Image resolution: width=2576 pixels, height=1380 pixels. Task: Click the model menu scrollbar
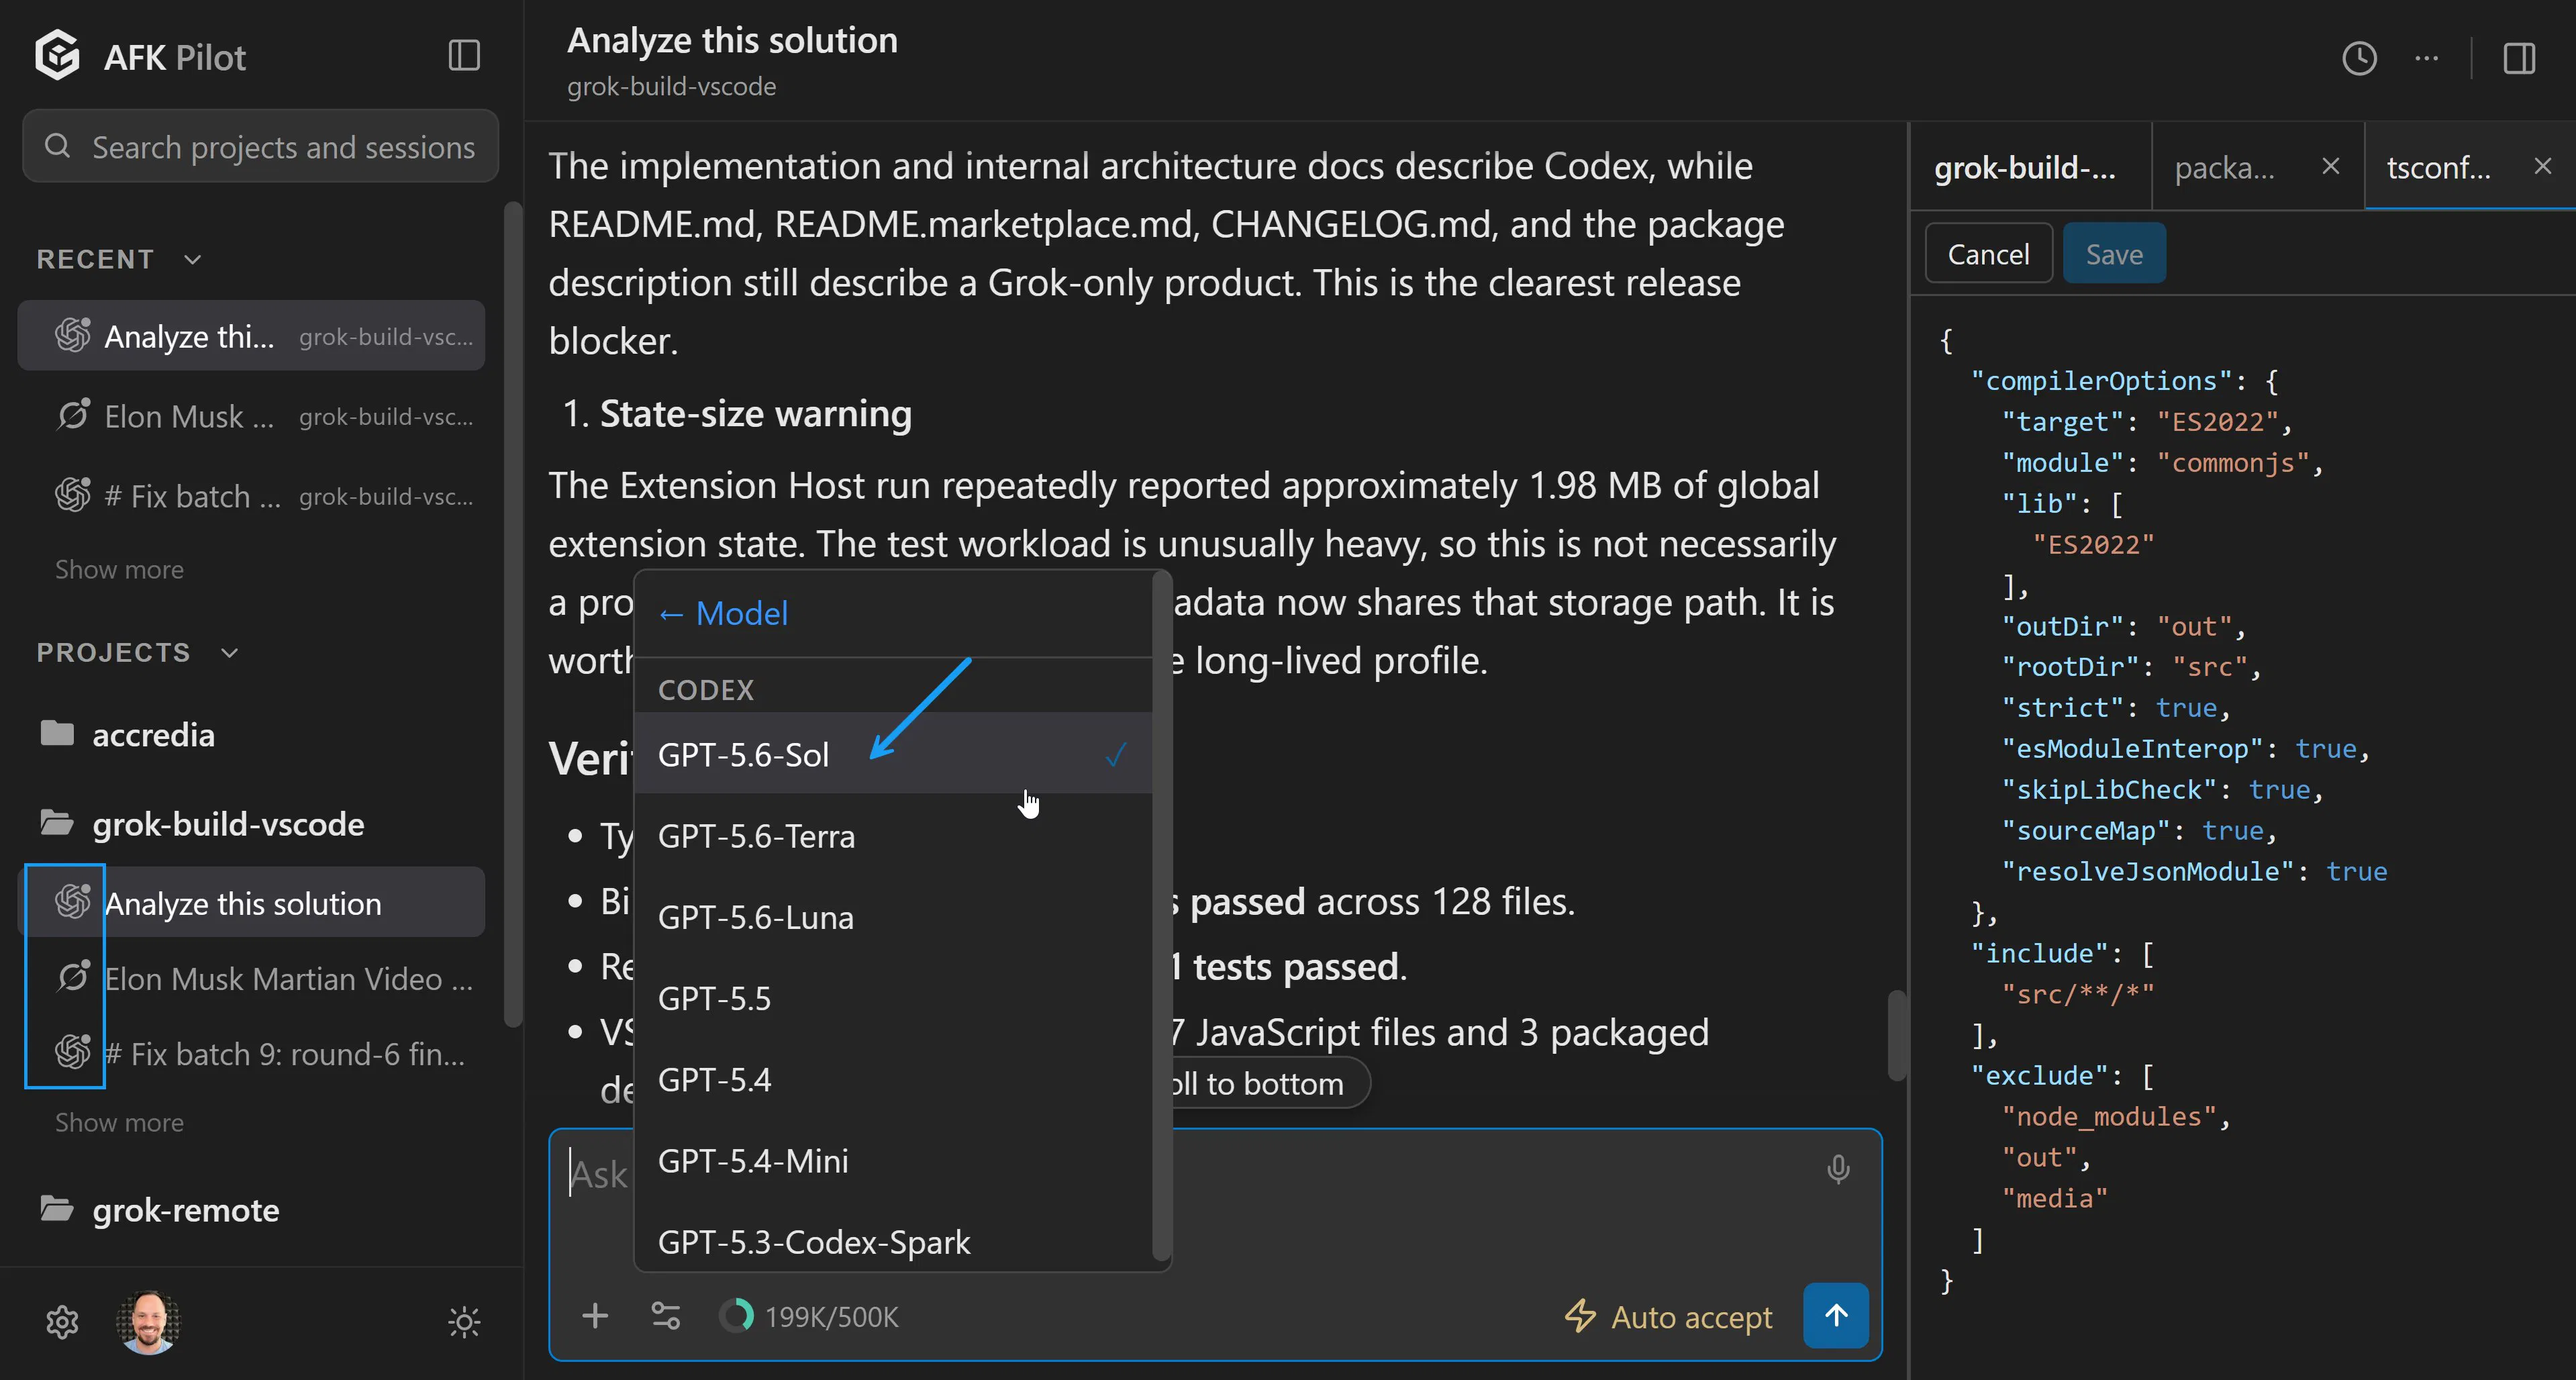click(x=1161, y=915)
